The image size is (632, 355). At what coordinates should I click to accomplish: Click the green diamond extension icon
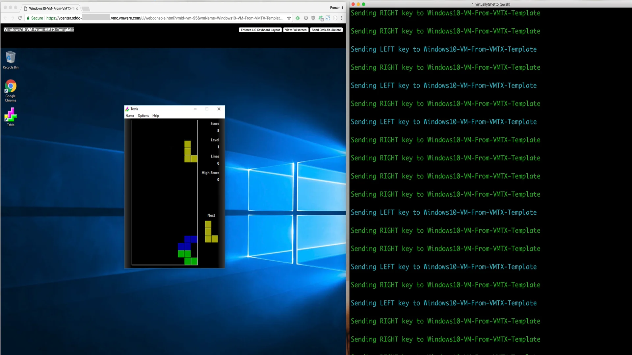pos(298,18)
